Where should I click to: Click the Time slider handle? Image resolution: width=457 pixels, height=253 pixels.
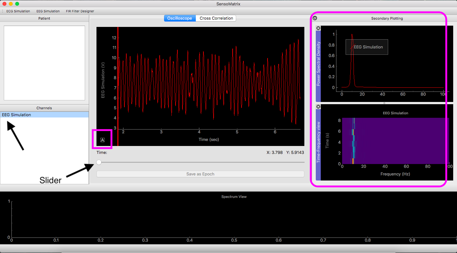click(99, 162)
